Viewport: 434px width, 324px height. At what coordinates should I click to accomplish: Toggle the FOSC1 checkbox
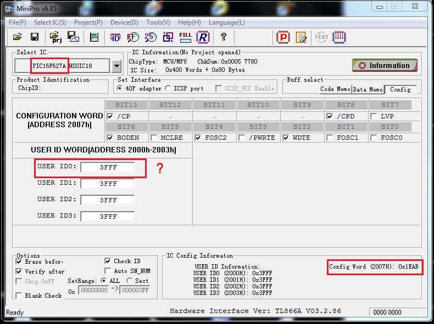330,138
